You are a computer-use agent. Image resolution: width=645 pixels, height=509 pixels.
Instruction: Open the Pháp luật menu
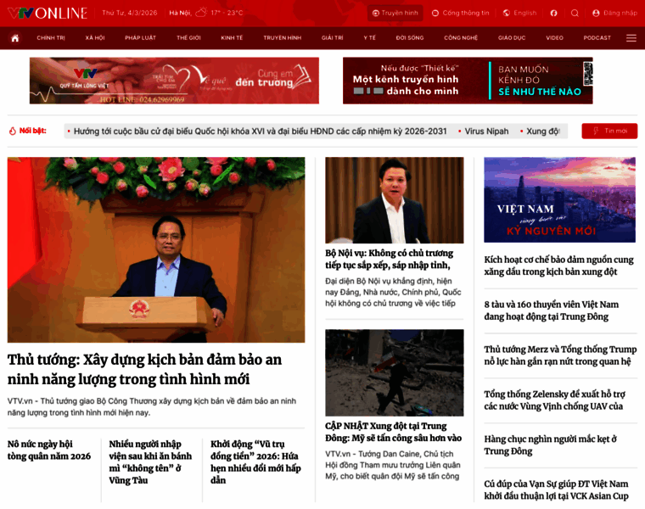point(140,38)
